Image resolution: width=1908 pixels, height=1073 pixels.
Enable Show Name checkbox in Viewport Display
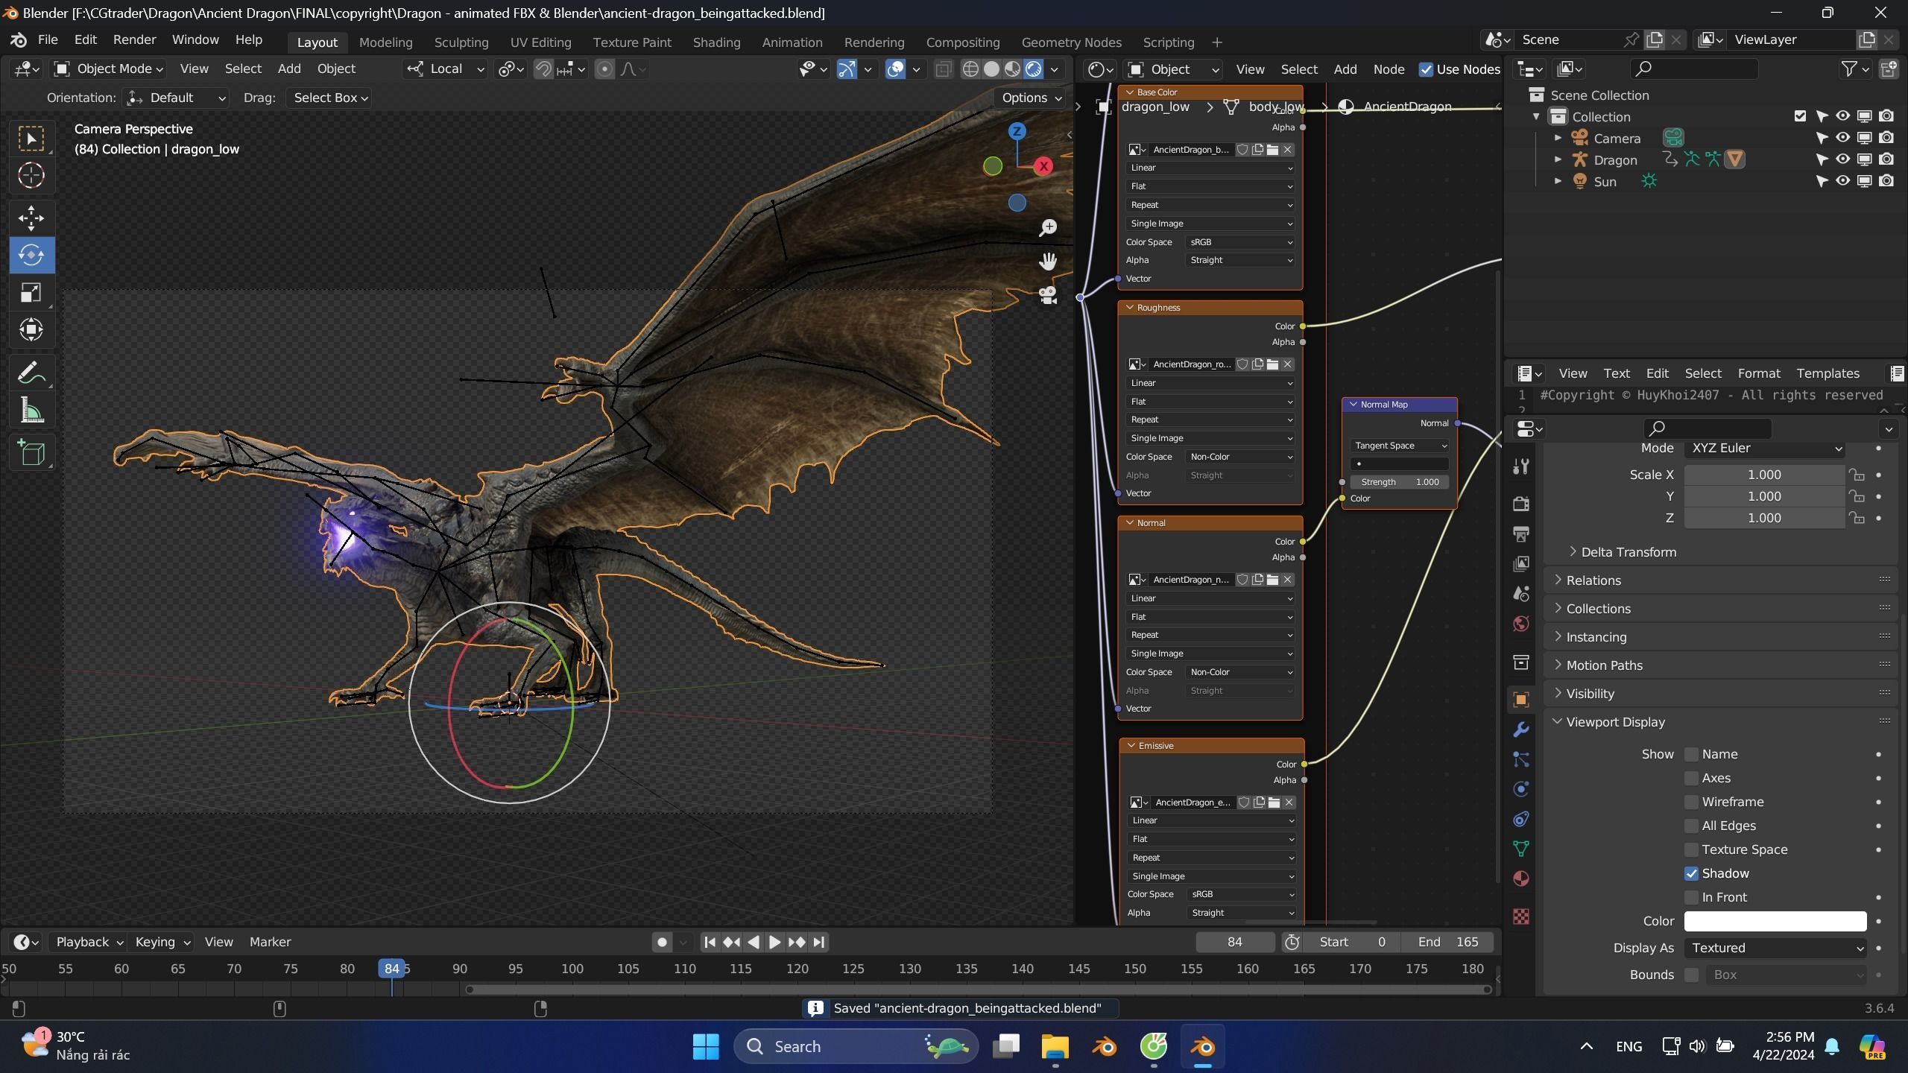click(x=1691, y=755)
